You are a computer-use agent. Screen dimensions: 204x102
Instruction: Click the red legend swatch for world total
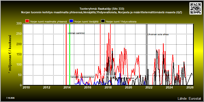coord(27,21)
